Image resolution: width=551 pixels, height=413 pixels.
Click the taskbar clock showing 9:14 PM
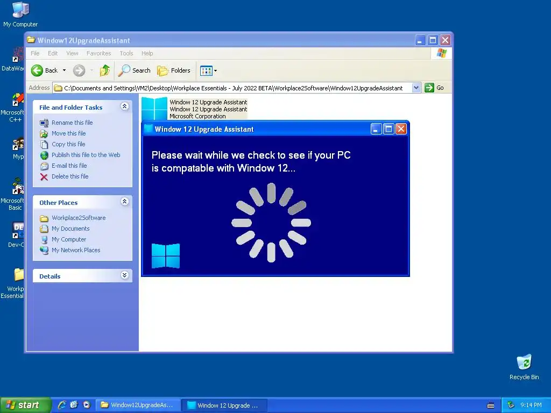coord(531,405)
